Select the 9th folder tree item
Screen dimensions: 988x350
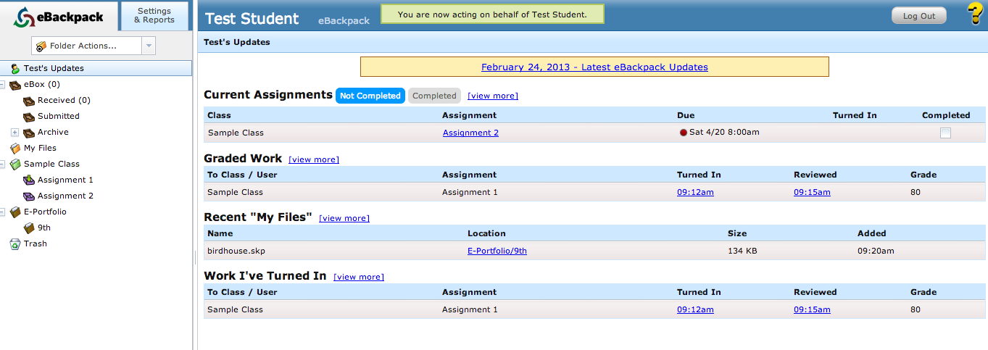pyautogui.click(x=44, y=228)
